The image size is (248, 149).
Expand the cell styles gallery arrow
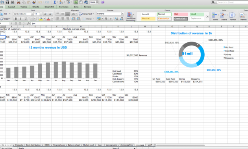click(x=207, y=16)
